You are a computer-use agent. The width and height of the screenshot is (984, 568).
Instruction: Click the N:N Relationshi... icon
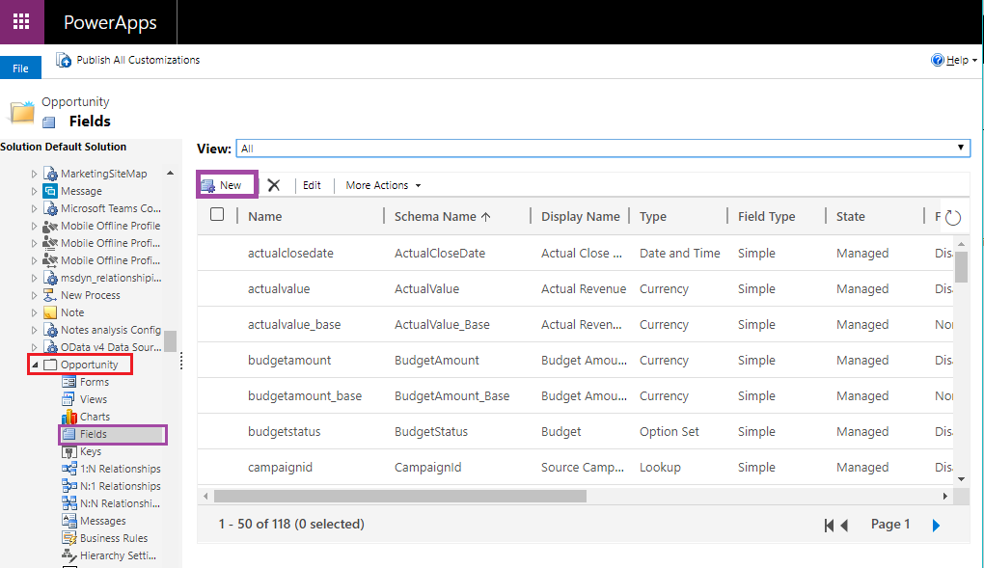(x=69, y=503)
